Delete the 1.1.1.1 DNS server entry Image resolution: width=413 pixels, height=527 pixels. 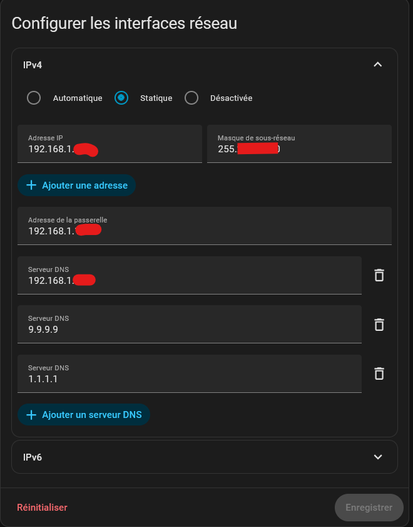pyautogui.click(x=379, y=373)
